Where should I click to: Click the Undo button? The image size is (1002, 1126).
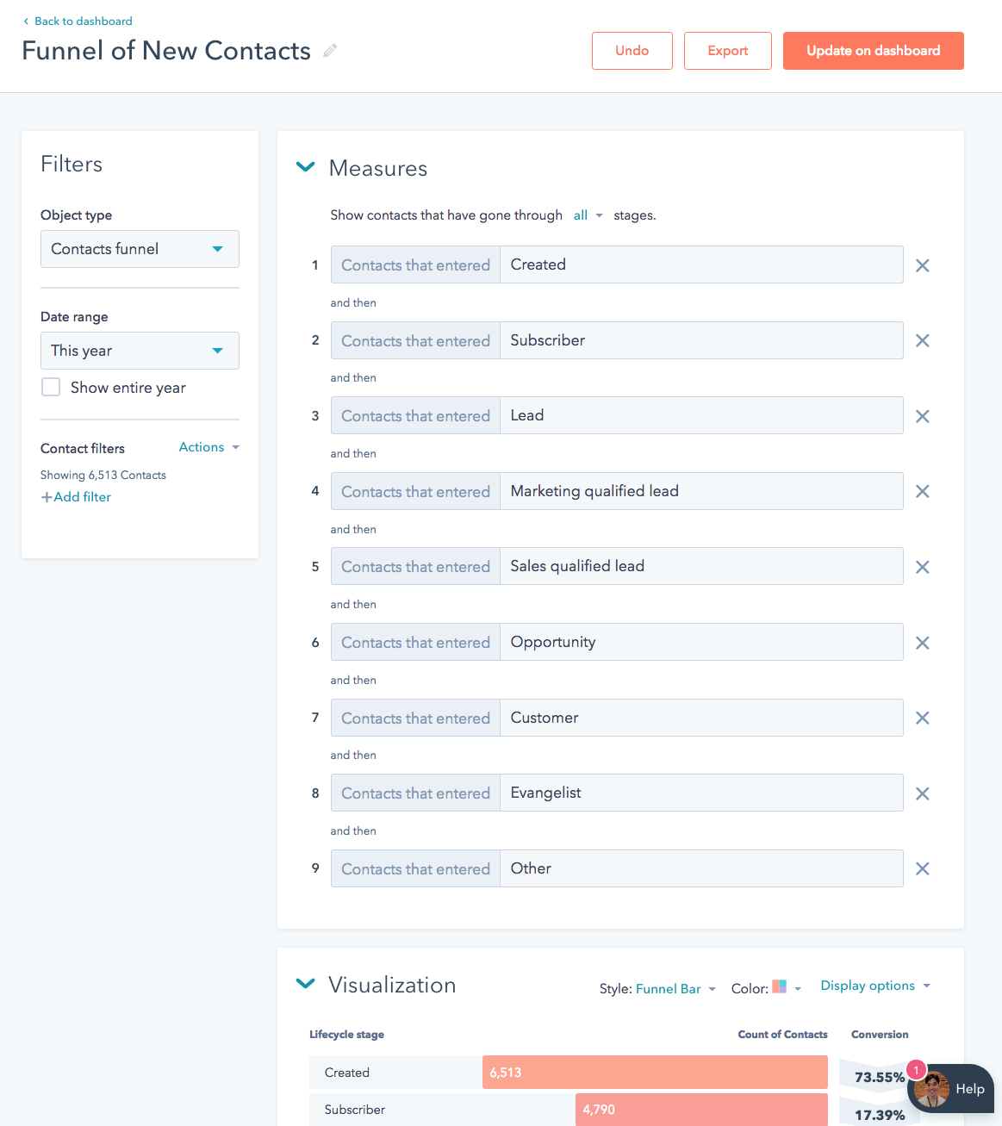point(632,51)
